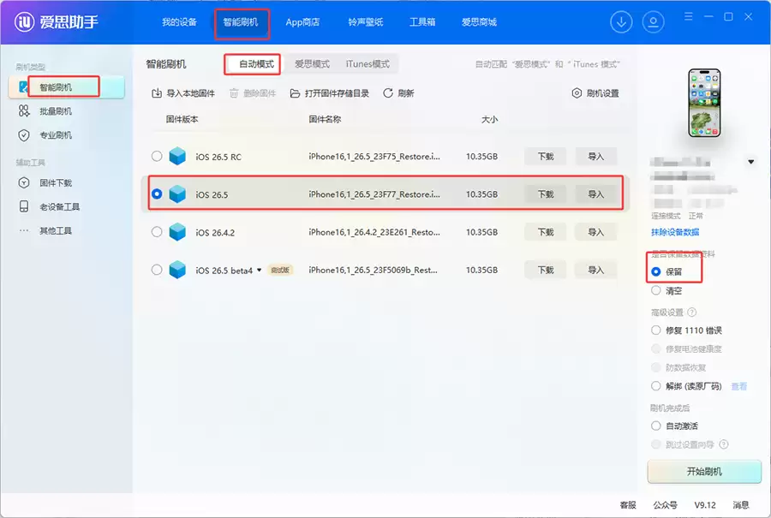This screenshot has width=771, height=518.
Task: Click the cube icon for iOS 26.5 RC
Action: (177, 157)
